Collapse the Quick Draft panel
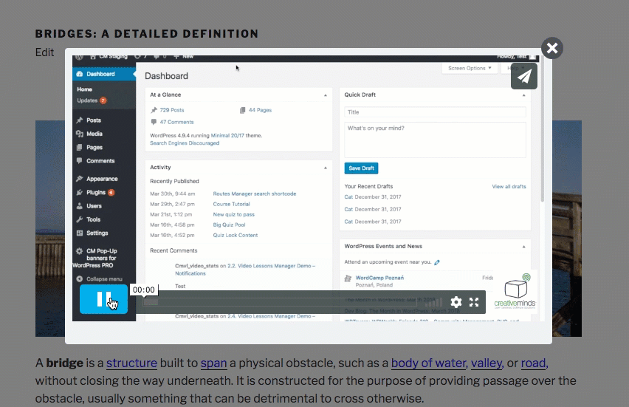Image resolution: width=629 pixels, height=407 pixels. (524, 95)
